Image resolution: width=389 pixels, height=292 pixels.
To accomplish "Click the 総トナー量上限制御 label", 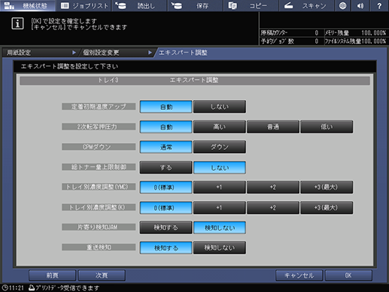I will 99,167.
